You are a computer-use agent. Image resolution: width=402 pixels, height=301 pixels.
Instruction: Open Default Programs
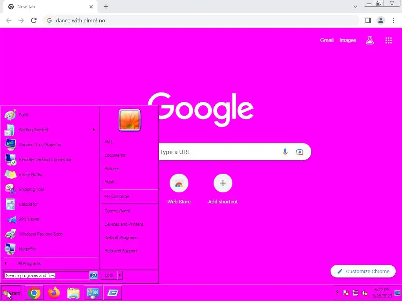coord(121,238)
